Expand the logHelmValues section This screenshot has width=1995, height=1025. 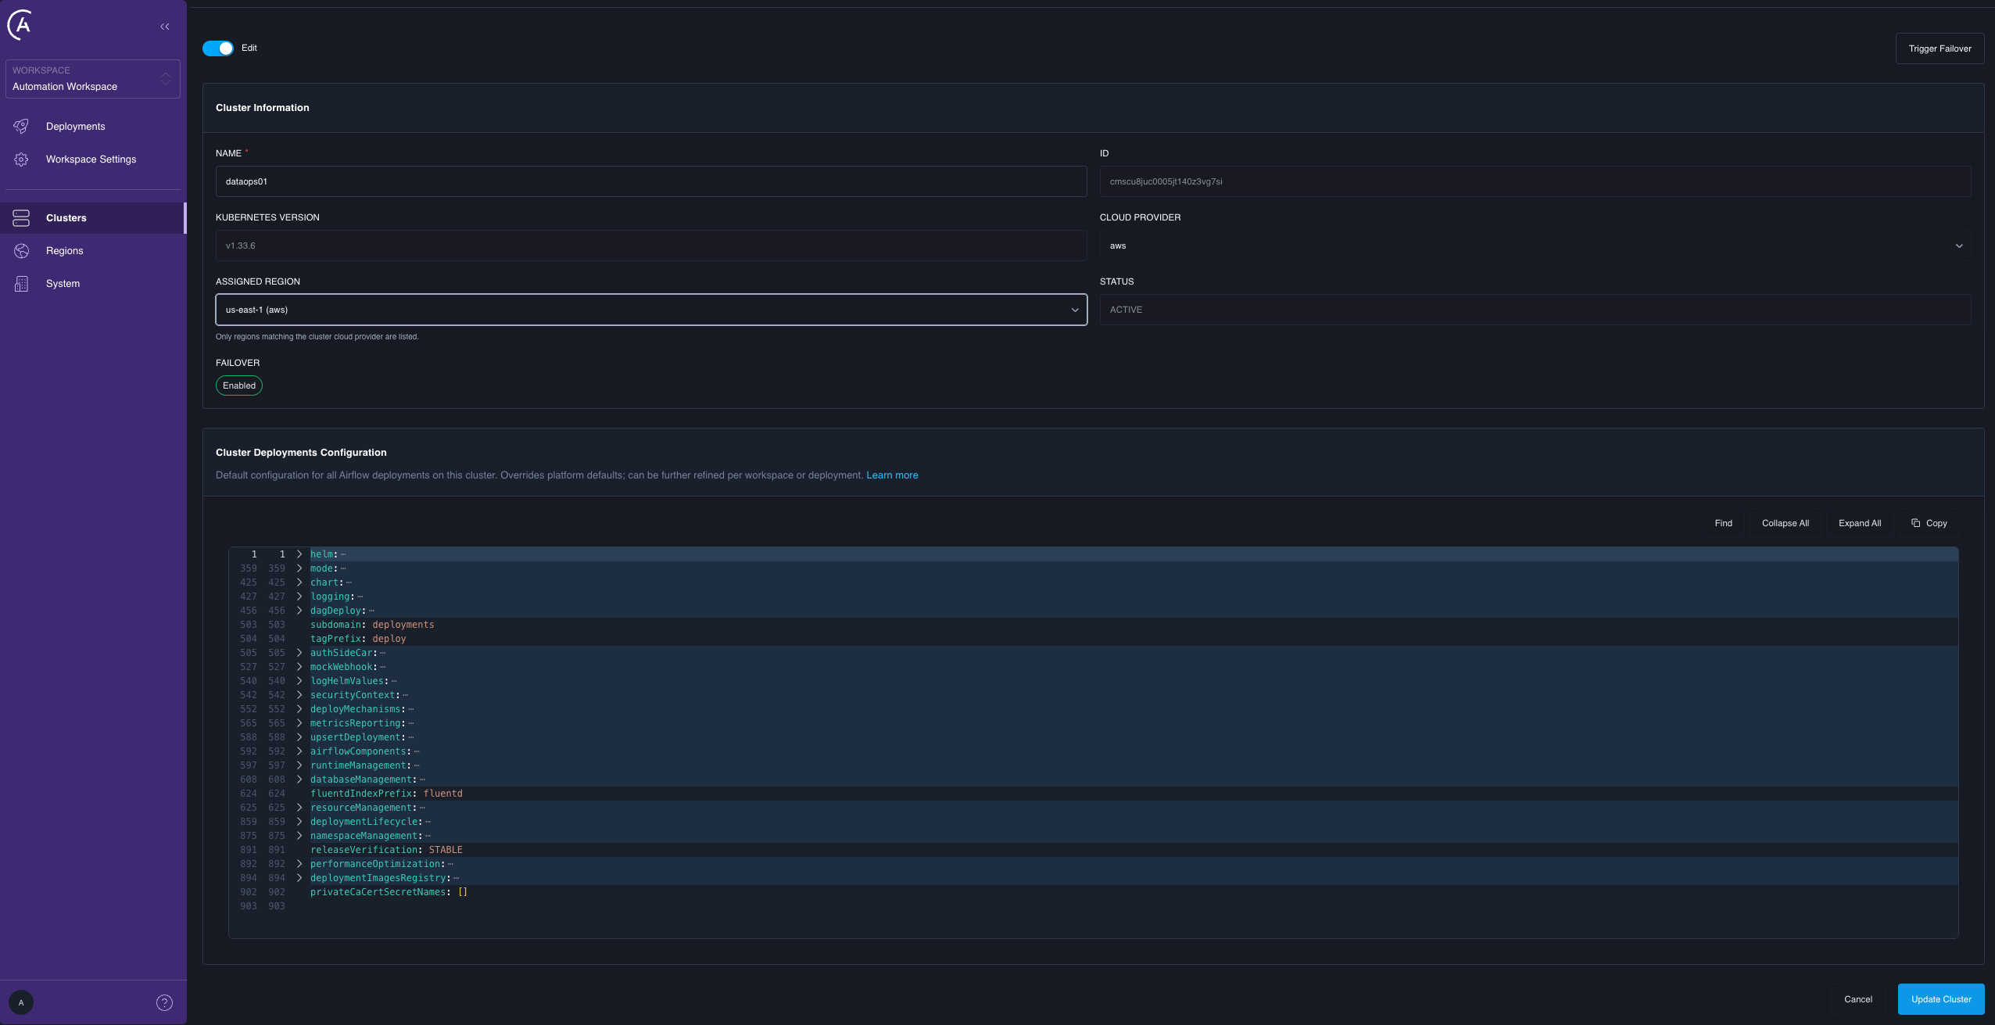(x=299, y=681)
